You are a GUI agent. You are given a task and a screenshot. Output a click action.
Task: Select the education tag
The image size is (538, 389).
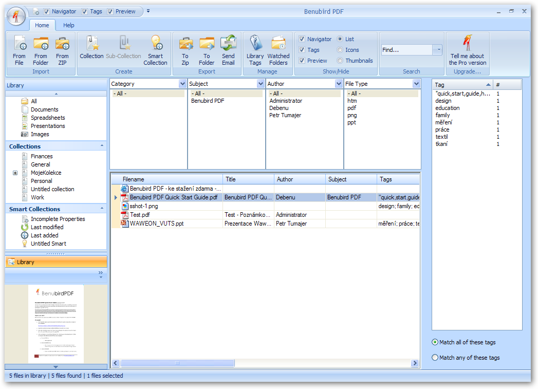448,108
